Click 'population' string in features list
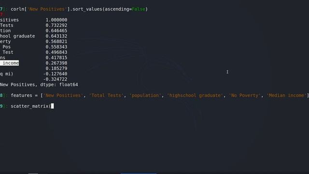Image resolution: width=309 pixels, height=174 pixels. tap(145, 95)
